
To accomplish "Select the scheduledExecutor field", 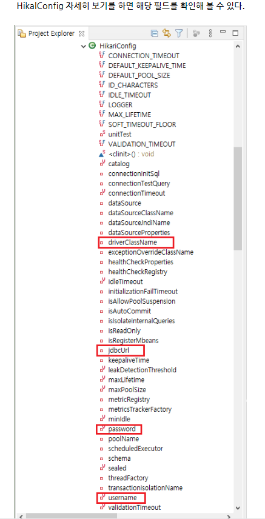I will pos(135,449).
